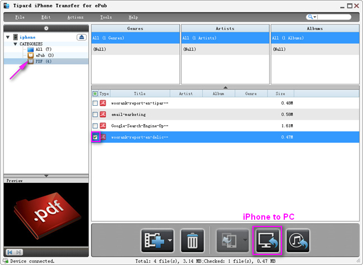Collapse the CATEGORIES tree node

pos(15,44)
